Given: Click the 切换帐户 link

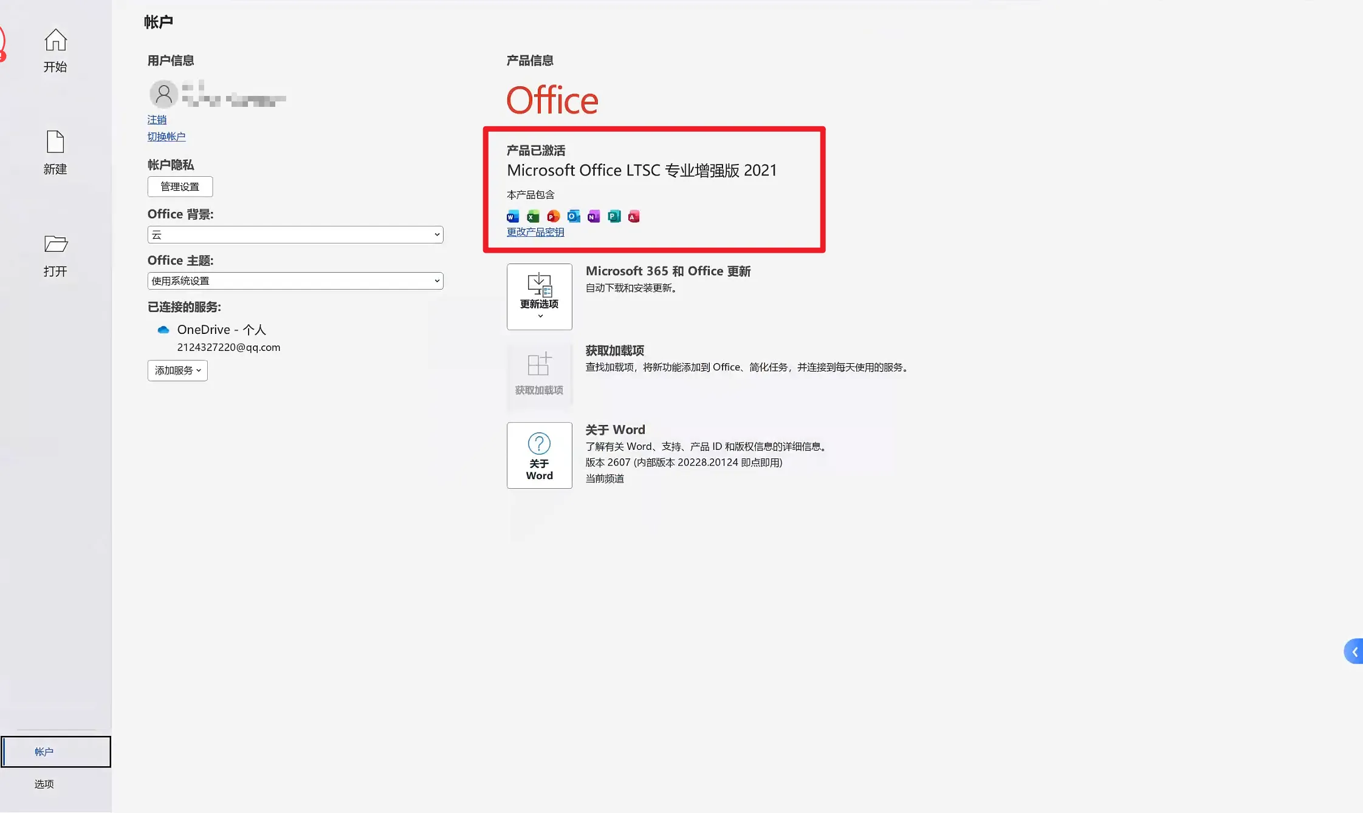Looking at the screenshot, I should click(x=167, y=137).
